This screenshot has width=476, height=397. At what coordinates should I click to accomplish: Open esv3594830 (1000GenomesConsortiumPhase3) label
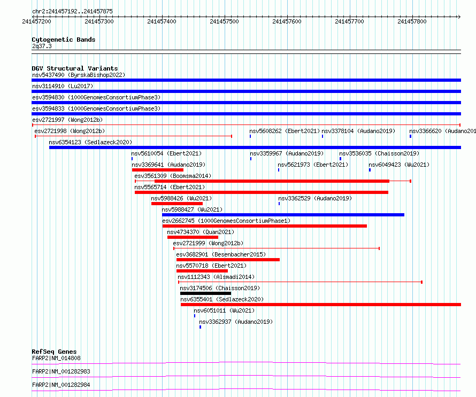coord(96,97)
